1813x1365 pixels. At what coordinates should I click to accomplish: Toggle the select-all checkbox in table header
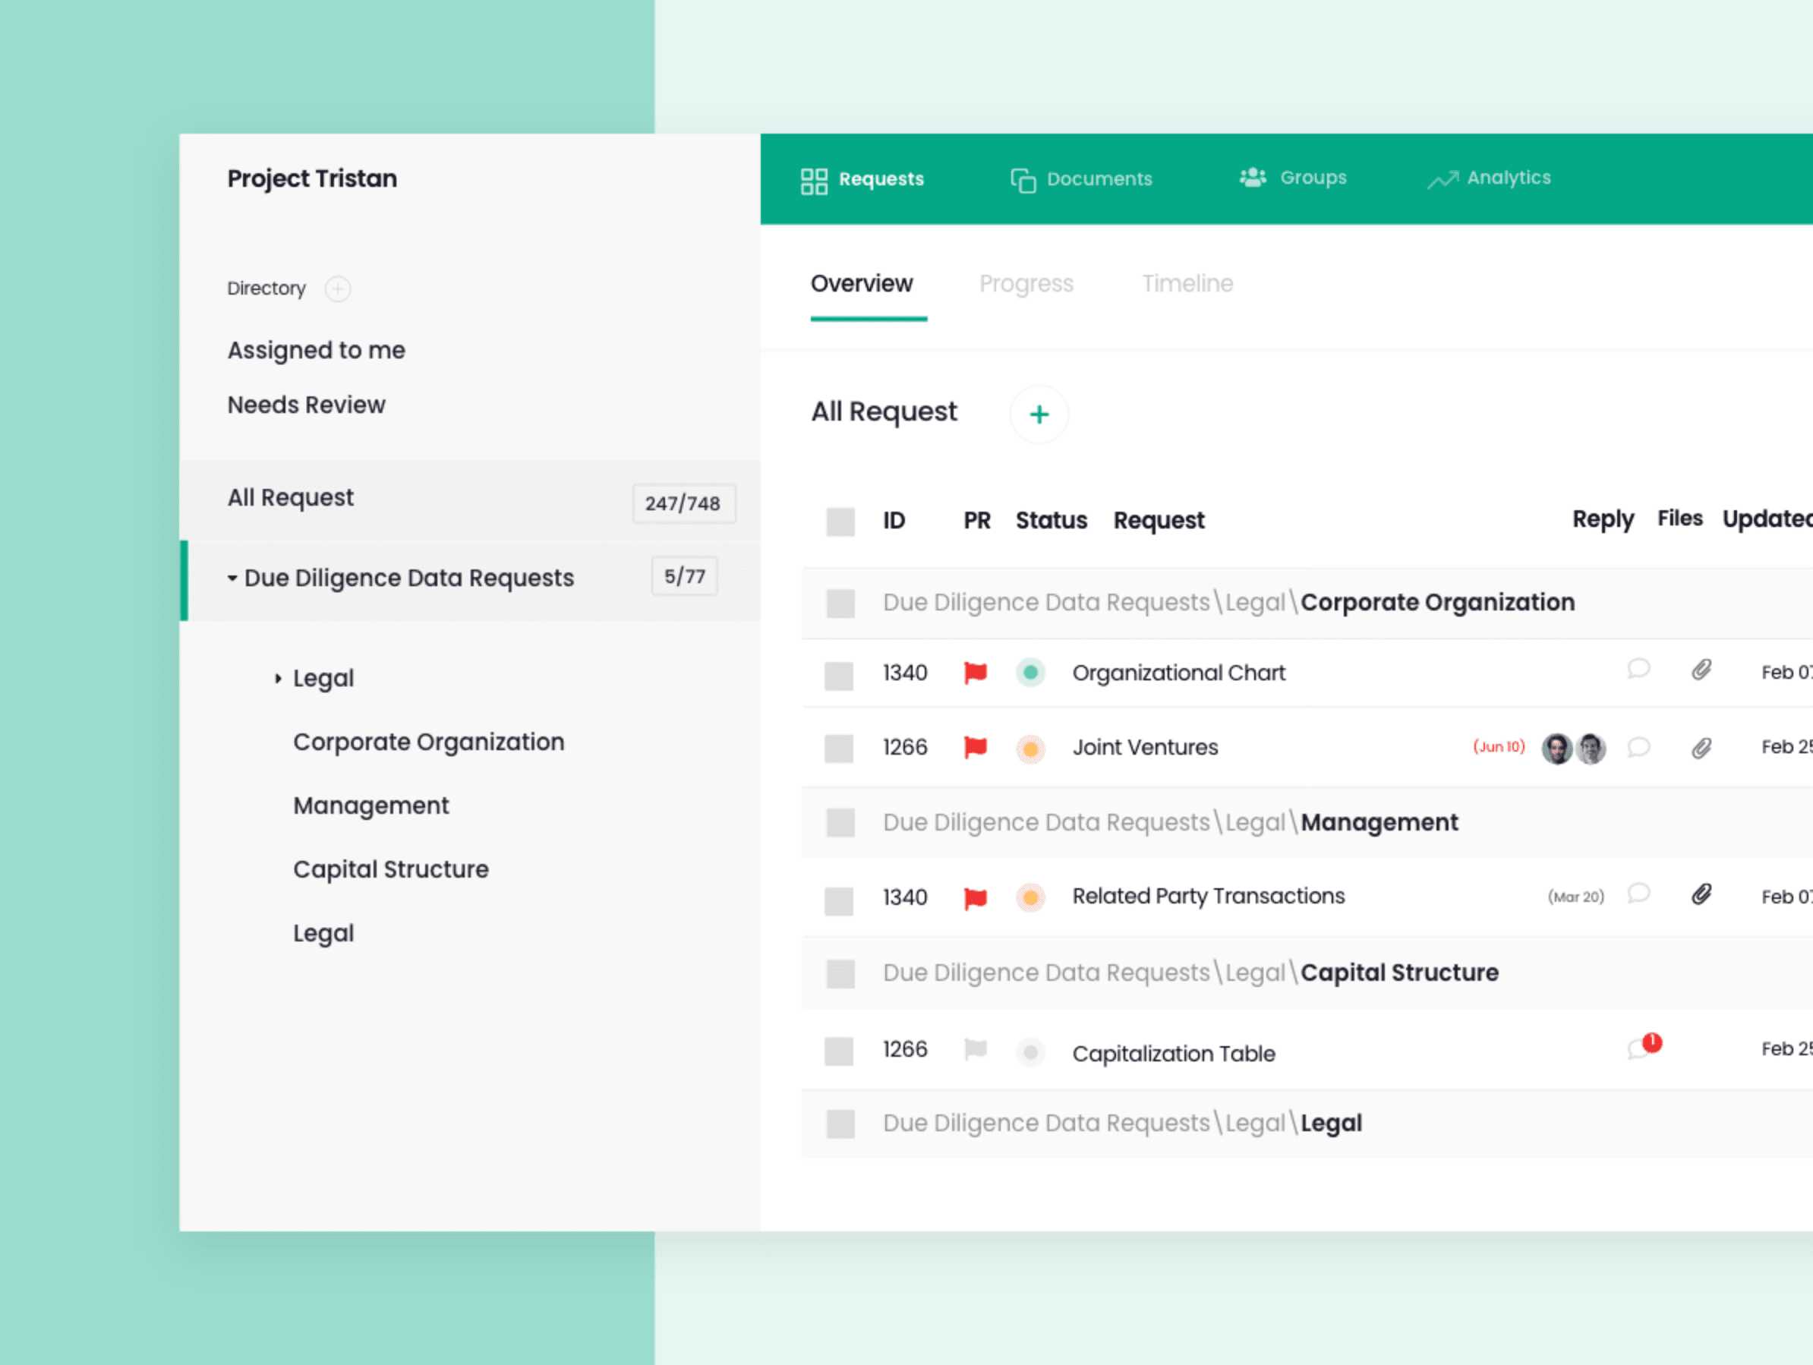click(x=840, y=522)
